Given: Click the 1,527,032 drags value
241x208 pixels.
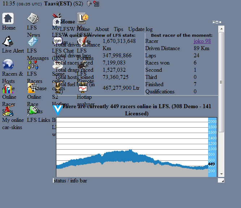Looking at the screenshot, I should (114, 70).
